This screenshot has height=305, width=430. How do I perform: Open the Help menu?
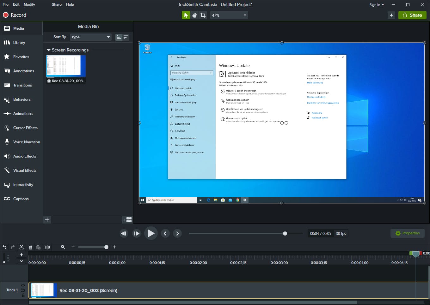click(70, 4)
